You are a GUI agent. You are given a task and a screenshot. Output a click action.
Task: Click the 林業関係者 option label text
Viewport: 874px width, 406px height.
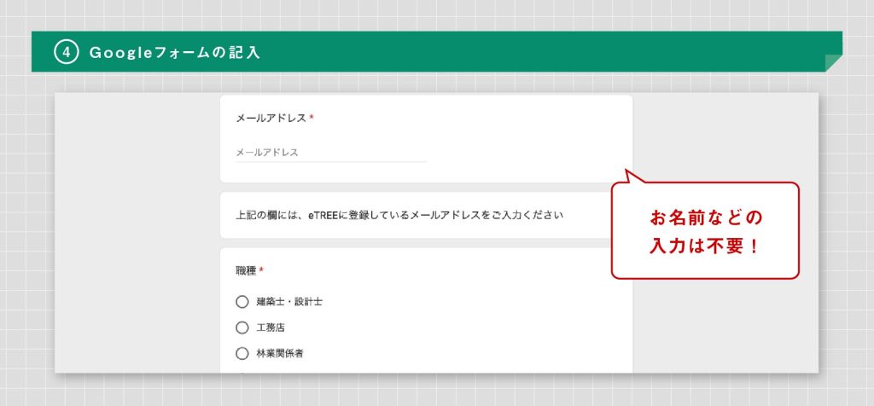point(280,353)
